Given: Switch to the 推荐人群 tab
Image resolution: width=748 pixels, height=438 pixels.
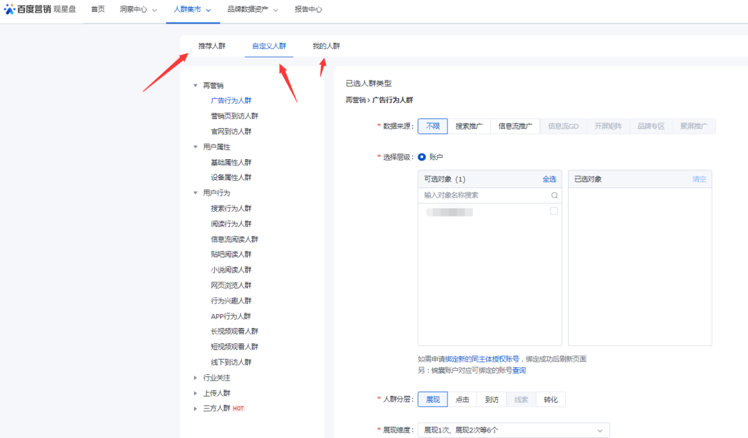Looking at the screenshot, I should click(212, 46).
